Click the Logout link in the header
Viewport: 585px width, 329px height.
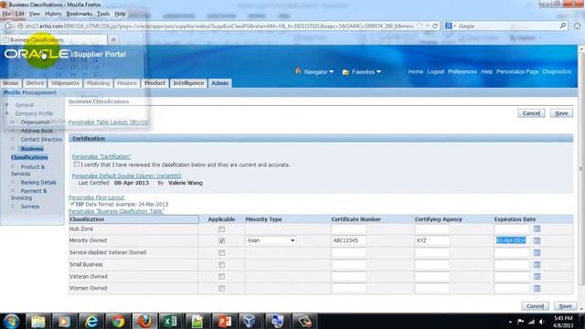pos(435,71)
